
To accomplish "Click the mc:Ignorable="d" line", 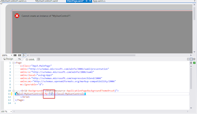I will coord(32,85).
